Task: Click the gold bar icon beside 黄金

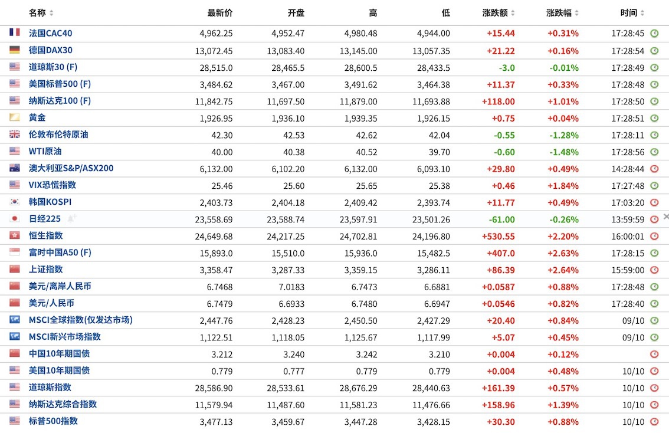Action: coord(15,117)
